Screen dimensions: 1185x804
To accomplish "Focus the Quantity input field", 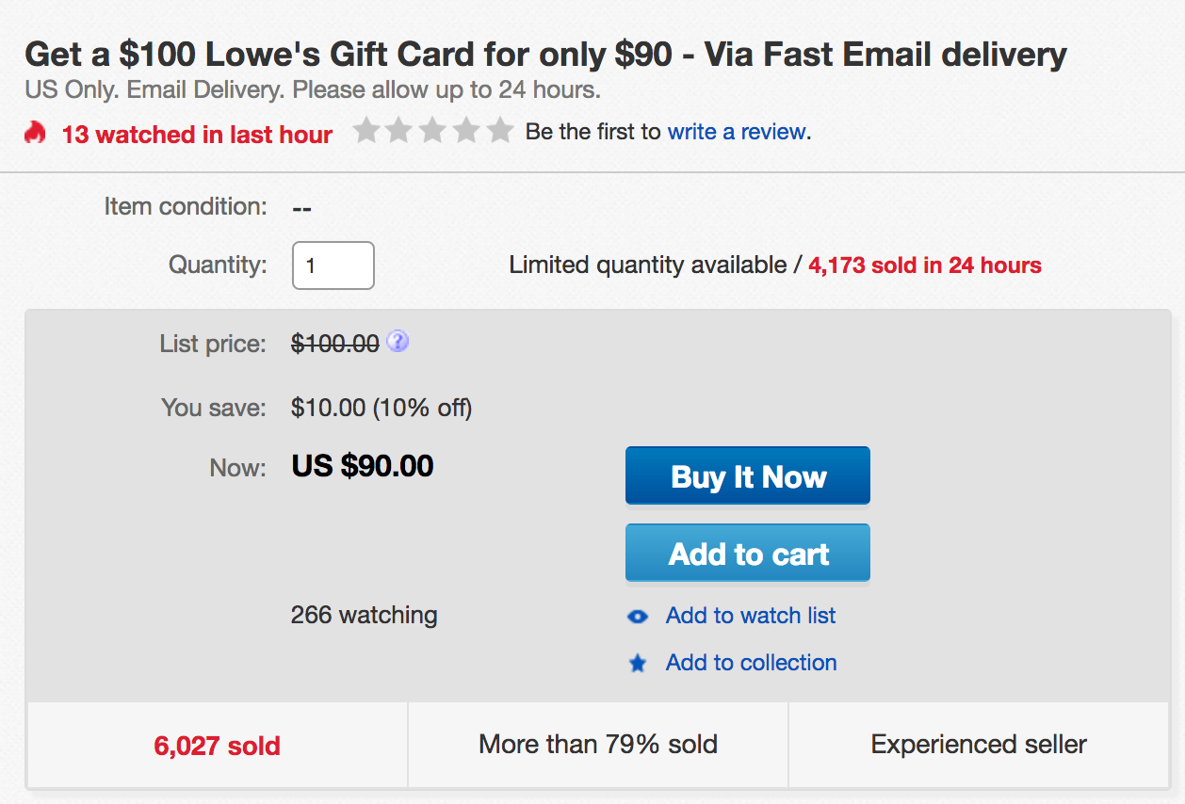I will (333, 265).
